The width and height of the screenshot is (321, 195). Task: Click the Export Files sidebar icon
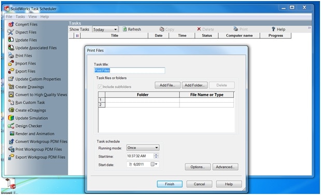pyautogui.click(x=11, y=71)
